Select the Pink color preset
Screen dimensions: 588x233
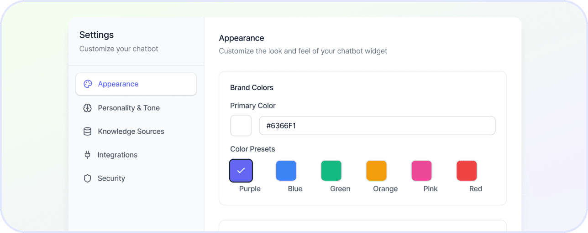click(x=422, y=171)
